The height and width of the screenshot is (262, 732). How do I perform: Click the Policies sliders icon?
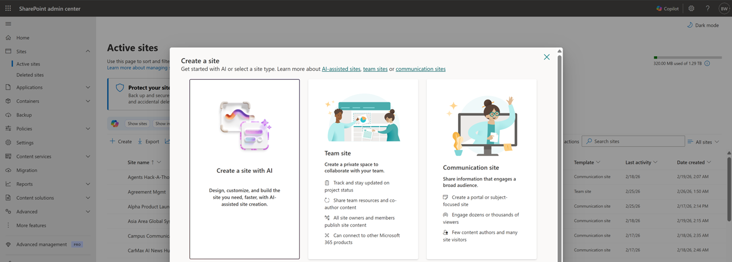8,128
